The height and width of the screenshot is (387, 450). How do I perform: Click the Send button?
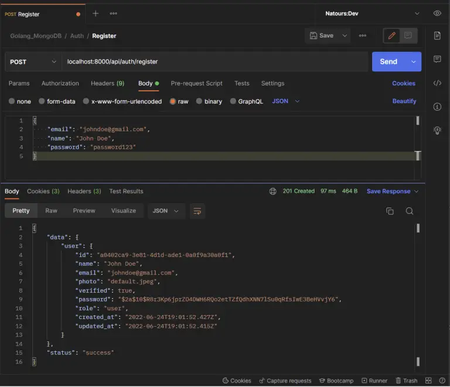(x=388, y=61)
